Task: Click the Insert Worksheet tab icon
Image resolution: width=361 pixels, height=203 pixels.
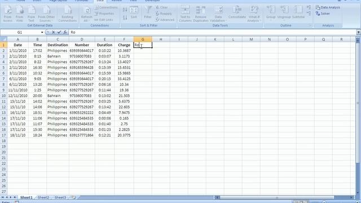Action: click(73, 197)
